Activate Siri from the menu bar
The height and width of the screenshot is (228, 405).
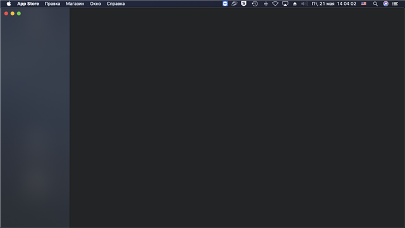385,4
